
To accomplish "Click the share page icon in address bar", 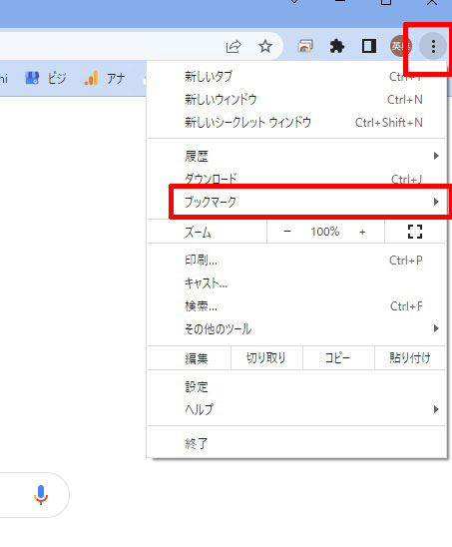I will point(233,46).
